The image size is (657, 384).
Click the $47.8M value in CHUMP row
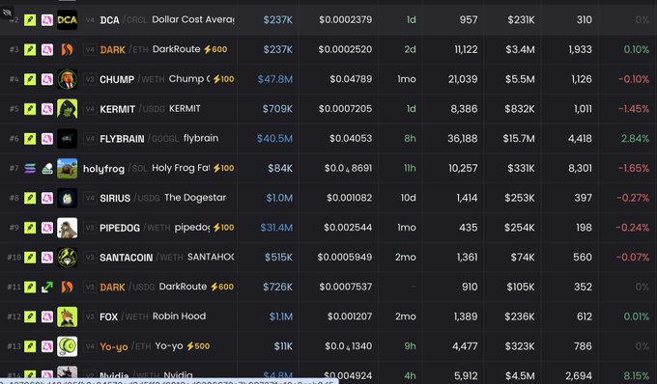[x=275, y=79]
